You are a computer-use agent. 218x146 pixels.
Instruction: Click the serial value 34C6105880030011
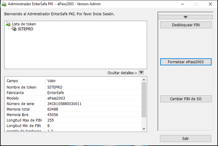point(65,104)
